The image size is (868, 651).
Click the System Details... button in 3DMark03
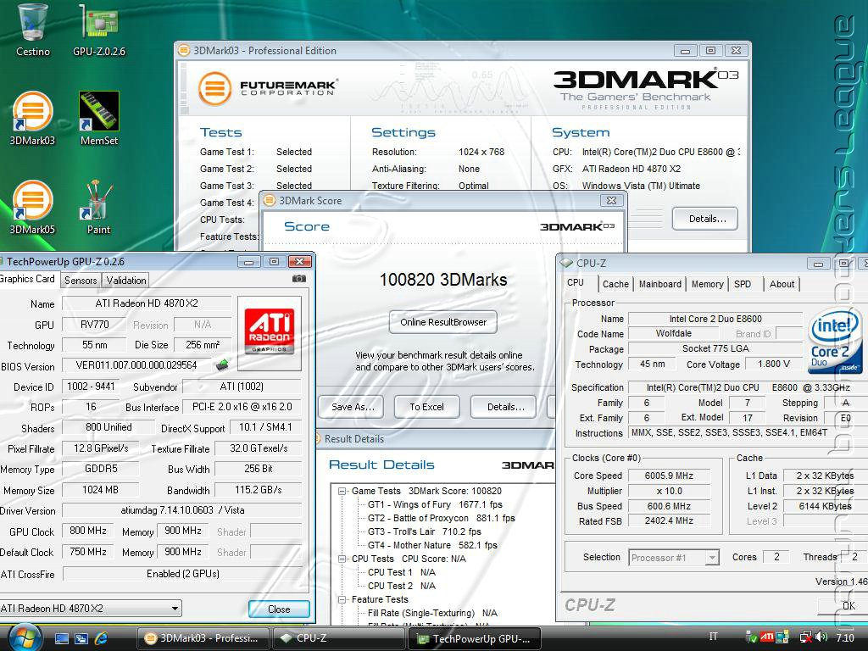(x=705, y=219)
